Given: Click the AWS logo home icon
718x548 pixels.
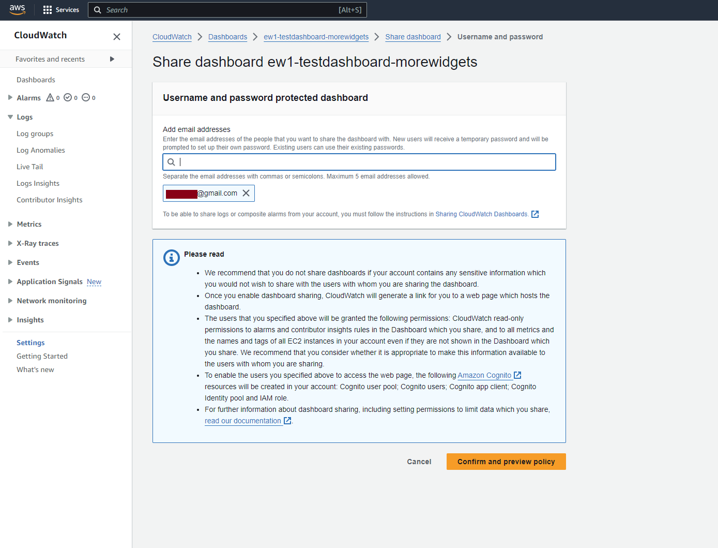Looking at the screenshot, I should (17, 10).
